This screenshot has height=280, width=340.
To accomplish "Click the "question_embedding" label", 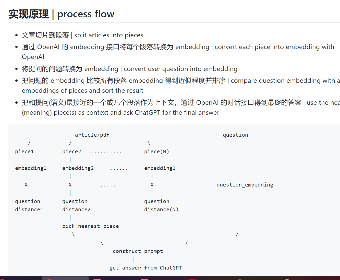I will click(x=245, y=185).
